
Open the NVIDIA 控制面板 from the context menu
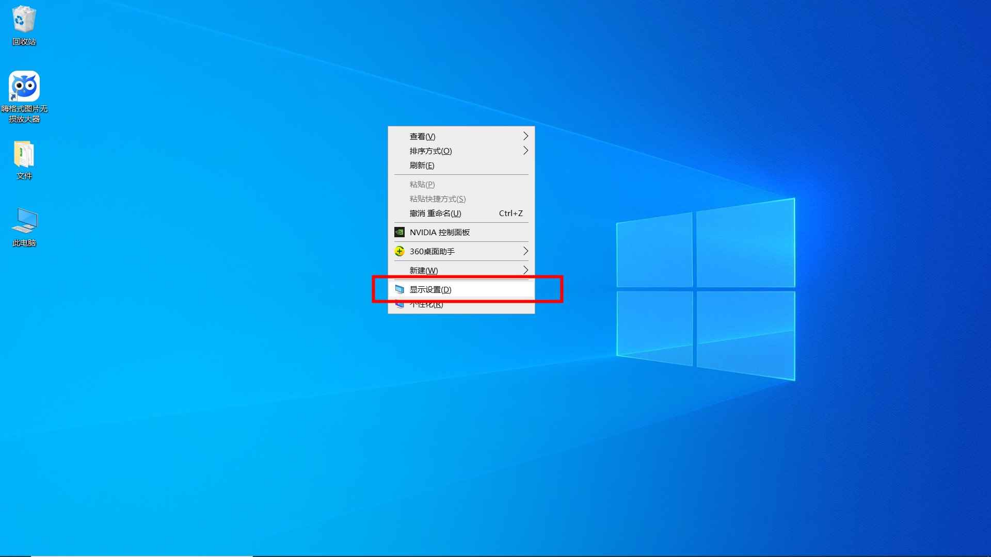coord(439,232)
